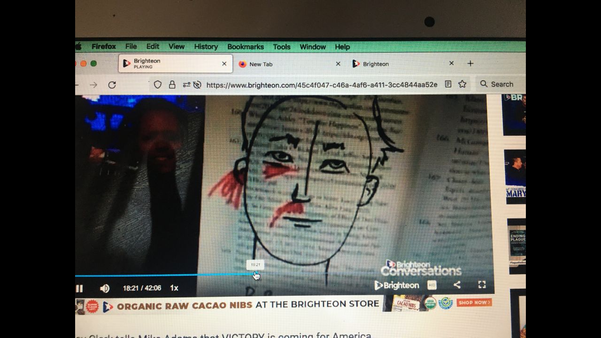Viewport: 601px width, 338px height.
Task: Toggle Reader View in address bar
Action: [448, 84]
